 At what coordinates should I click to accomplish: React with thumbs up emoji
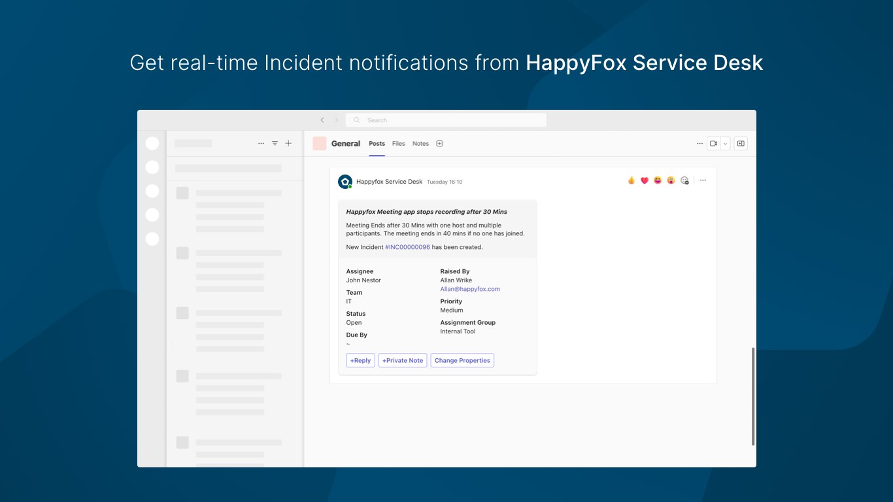tap(631, 180)
